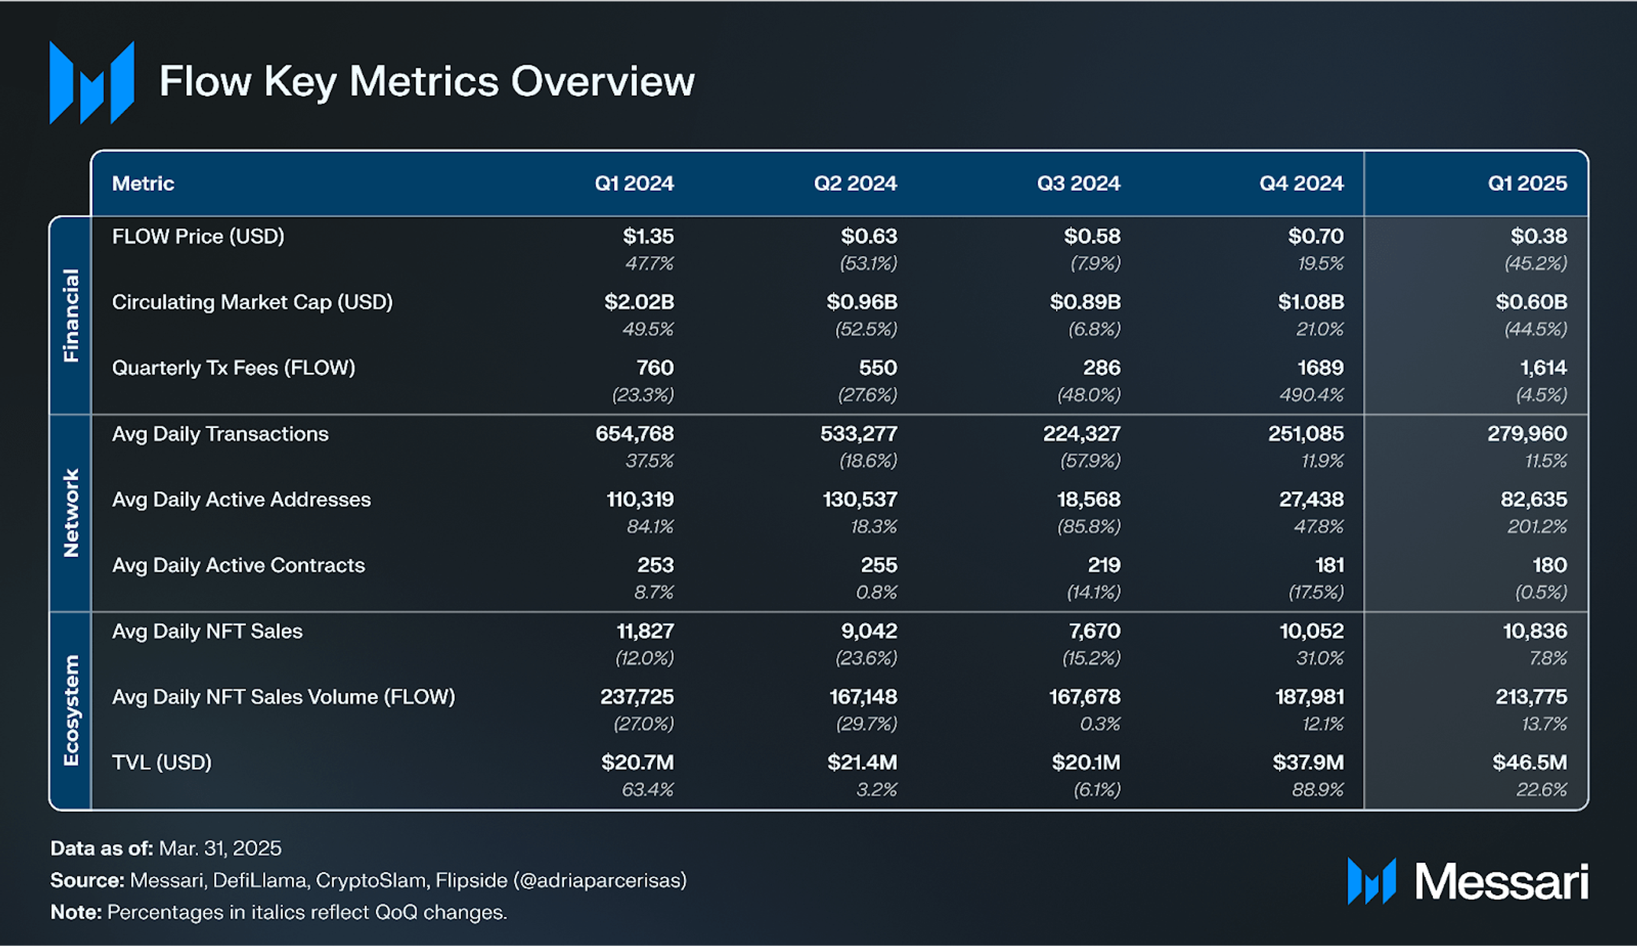Click the '$20.7M' TVL value
Screen dimensions: 1637x946
pyautogui.click(x=637, y=763)
